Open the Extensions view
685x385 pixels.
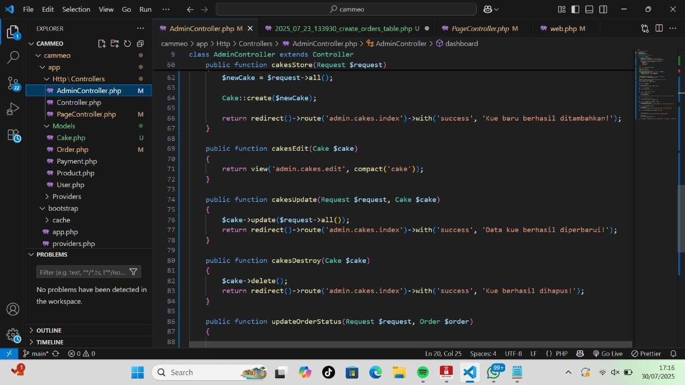coord(13,135)
